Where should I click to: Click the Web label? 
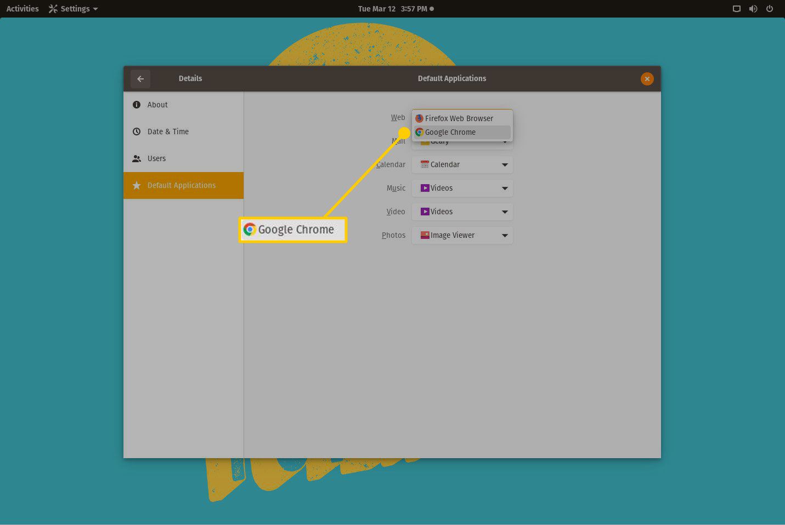point(398,118)
